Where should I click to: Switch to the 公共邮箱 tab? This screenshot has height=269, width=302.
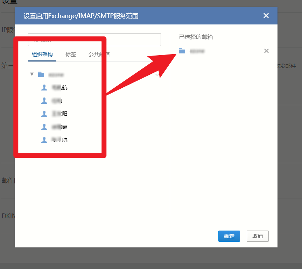(99, 54)
